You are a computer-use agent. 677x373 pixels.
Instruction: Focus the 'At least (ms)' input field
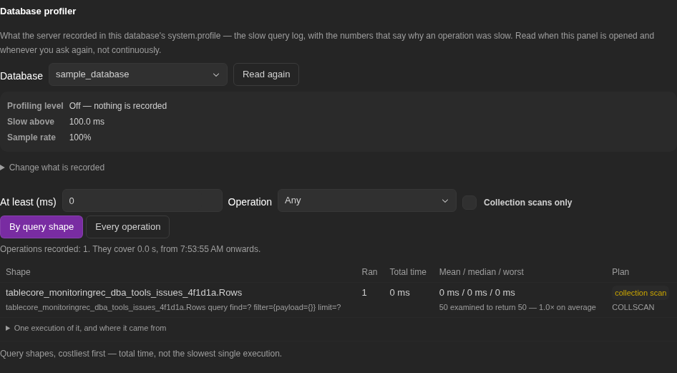coord(142,200)
